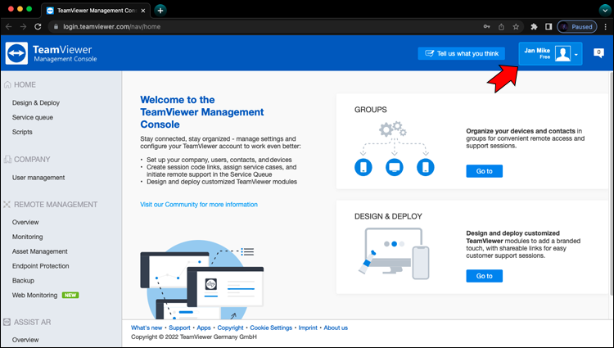Open Monitoring in sidebar
The image size is (614, 348).
pos(27,237)
